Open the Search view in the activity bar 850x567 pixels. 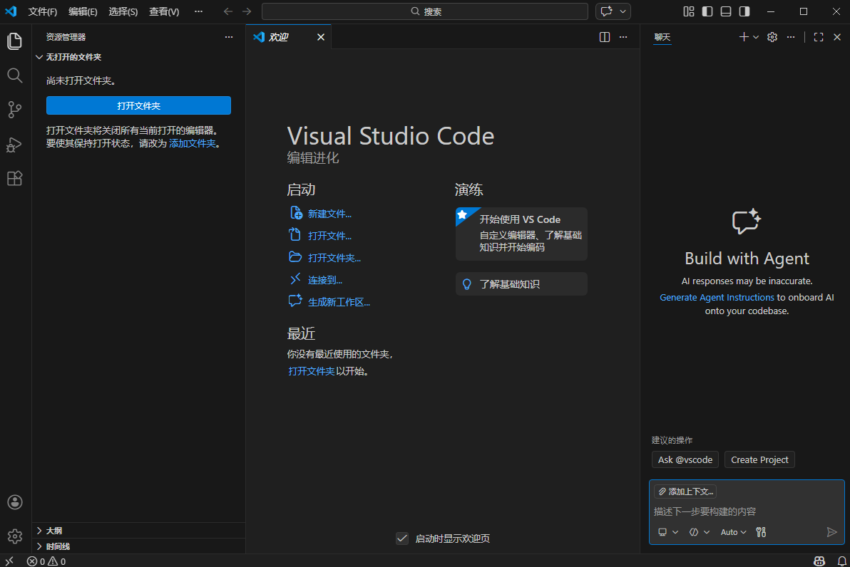[x=15, y=76]
